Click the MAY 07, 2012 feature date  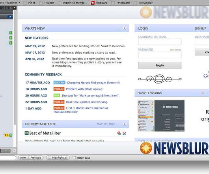(x=35, y=52)
